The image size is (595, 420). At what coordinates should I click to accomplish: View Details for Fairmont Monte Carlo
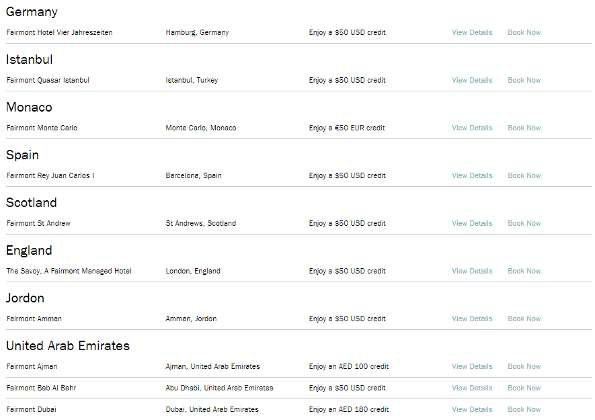tap(472, 128)
